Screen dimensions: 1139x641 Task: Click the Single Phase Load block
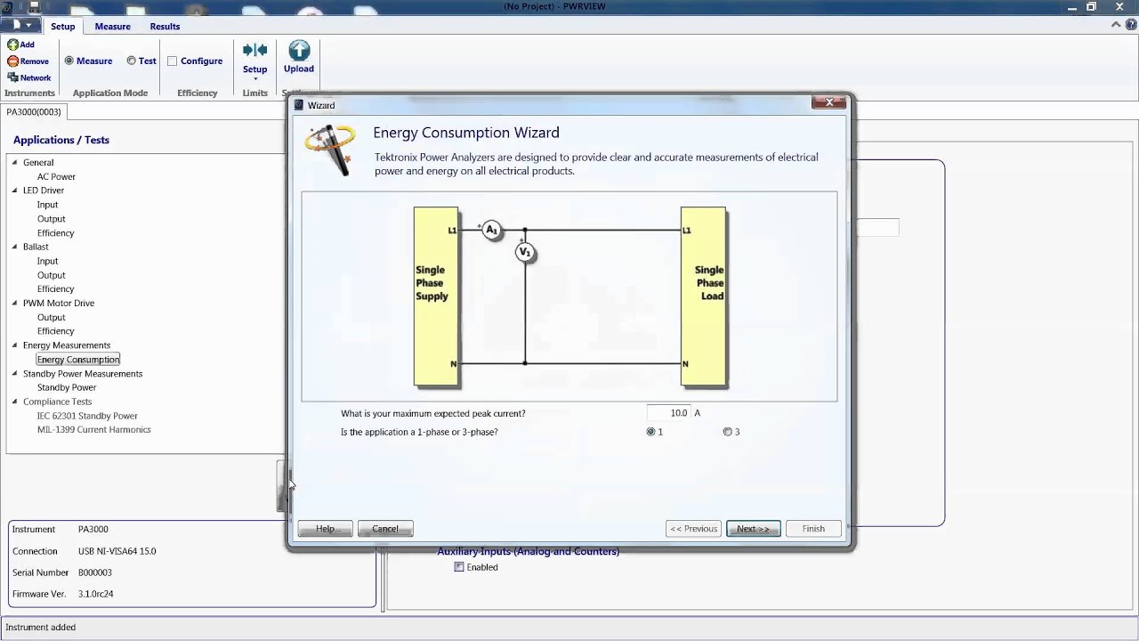click(x=703, y=296)
